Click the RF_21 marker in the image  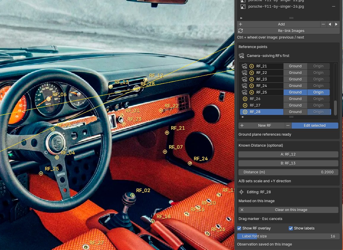167,133
